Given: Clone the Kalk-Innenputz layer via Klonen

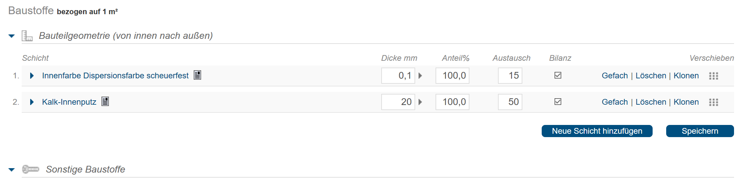Looking at the screenshot, I should pyautogui.click(x=686, y=102).
